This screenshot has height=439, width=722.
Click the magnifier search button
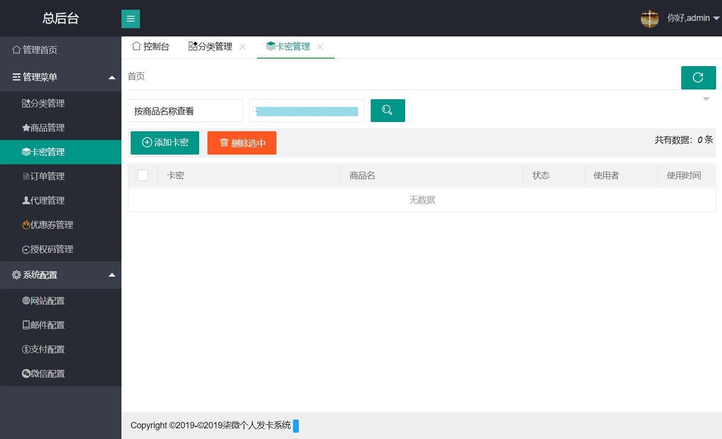(387, 110)
